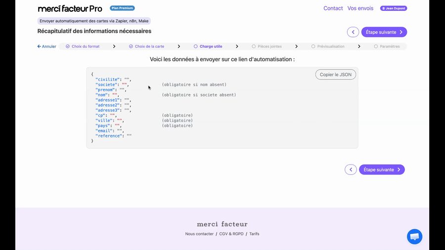445x250 pixels.
Task: Click chevron after Charge utile
Action: tap(237, 46)
